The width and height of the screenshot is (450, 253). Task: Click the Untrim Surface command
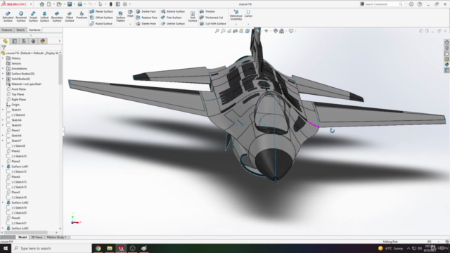point(173,23)
